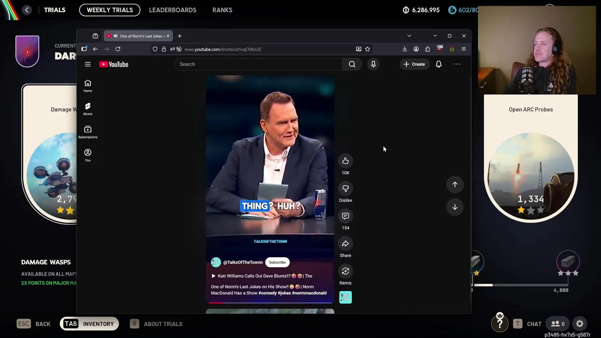This screenshot has width=601, height=338.
Task: Share the short
Action: coord(346,244)
